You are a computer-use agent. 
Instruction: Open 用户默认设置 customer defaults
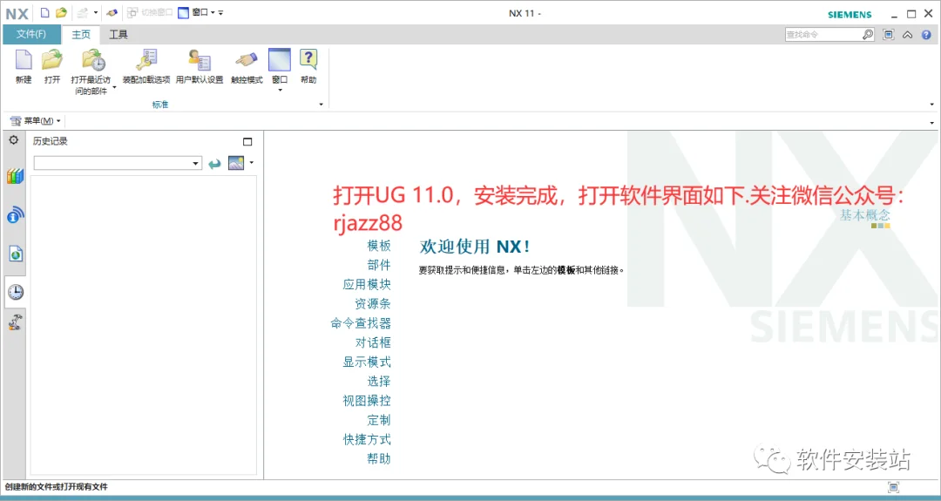(x=200, y=66)
